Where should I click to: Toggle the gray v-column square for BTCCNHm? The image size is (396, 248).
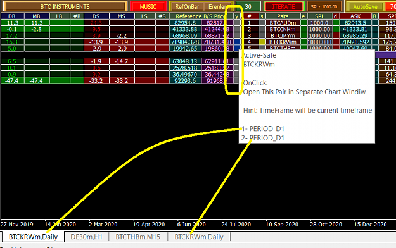pyautogui.click(x=237, y=29)
